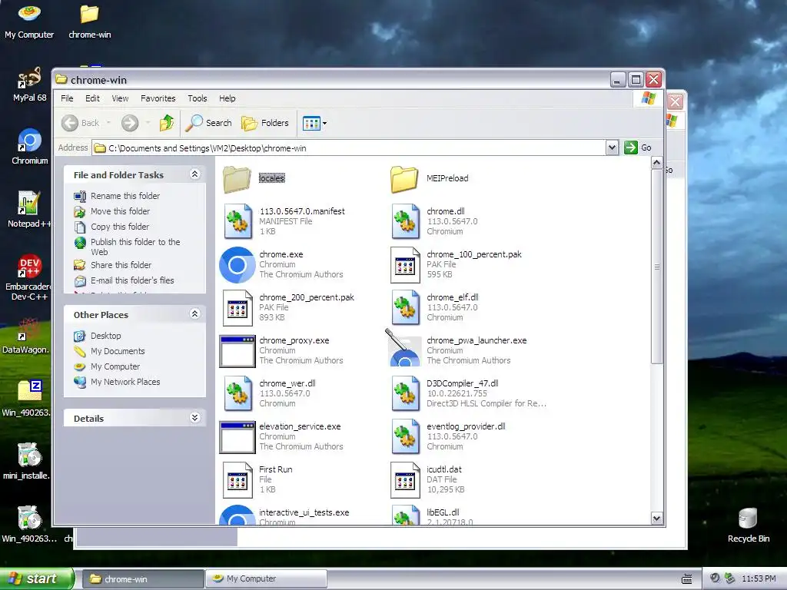Open the Forward history dropdown arrow
Viewport: 787px width, 590px height.
click(x=148, y=123)
